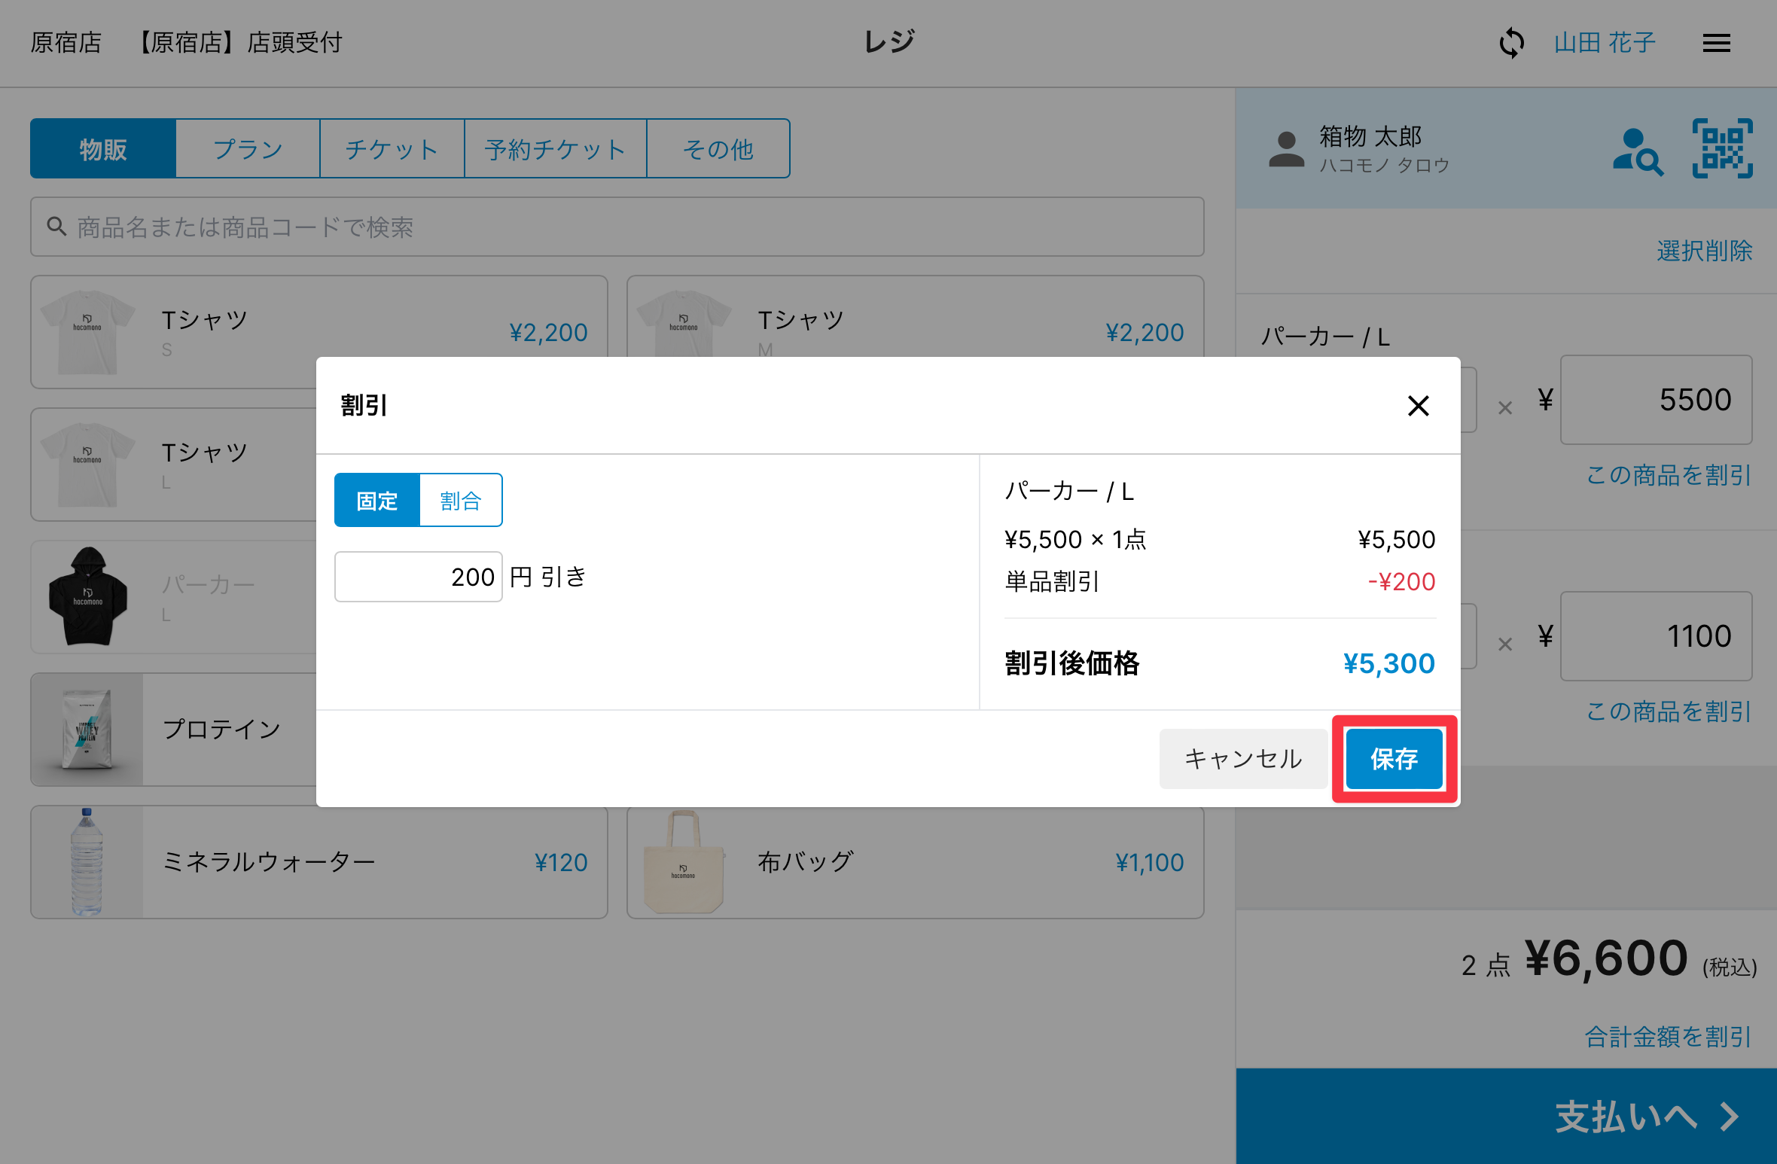
Task: Click 合計金額を割引 link
Action: coord(1668,1037)
